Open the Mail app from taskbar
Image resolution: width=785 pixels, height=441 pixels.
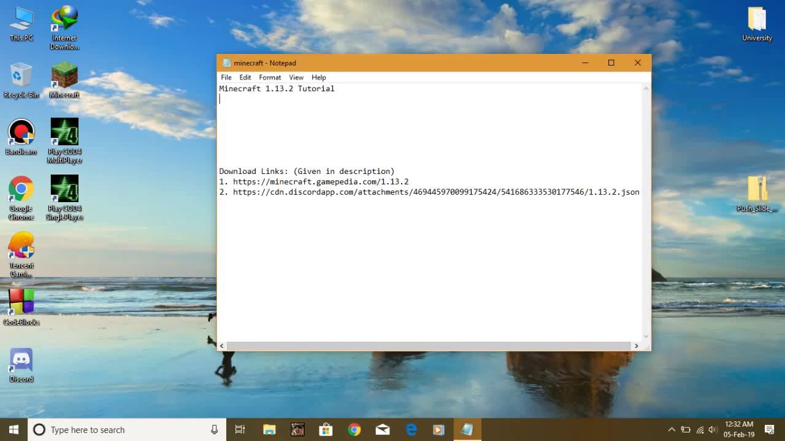383,429
